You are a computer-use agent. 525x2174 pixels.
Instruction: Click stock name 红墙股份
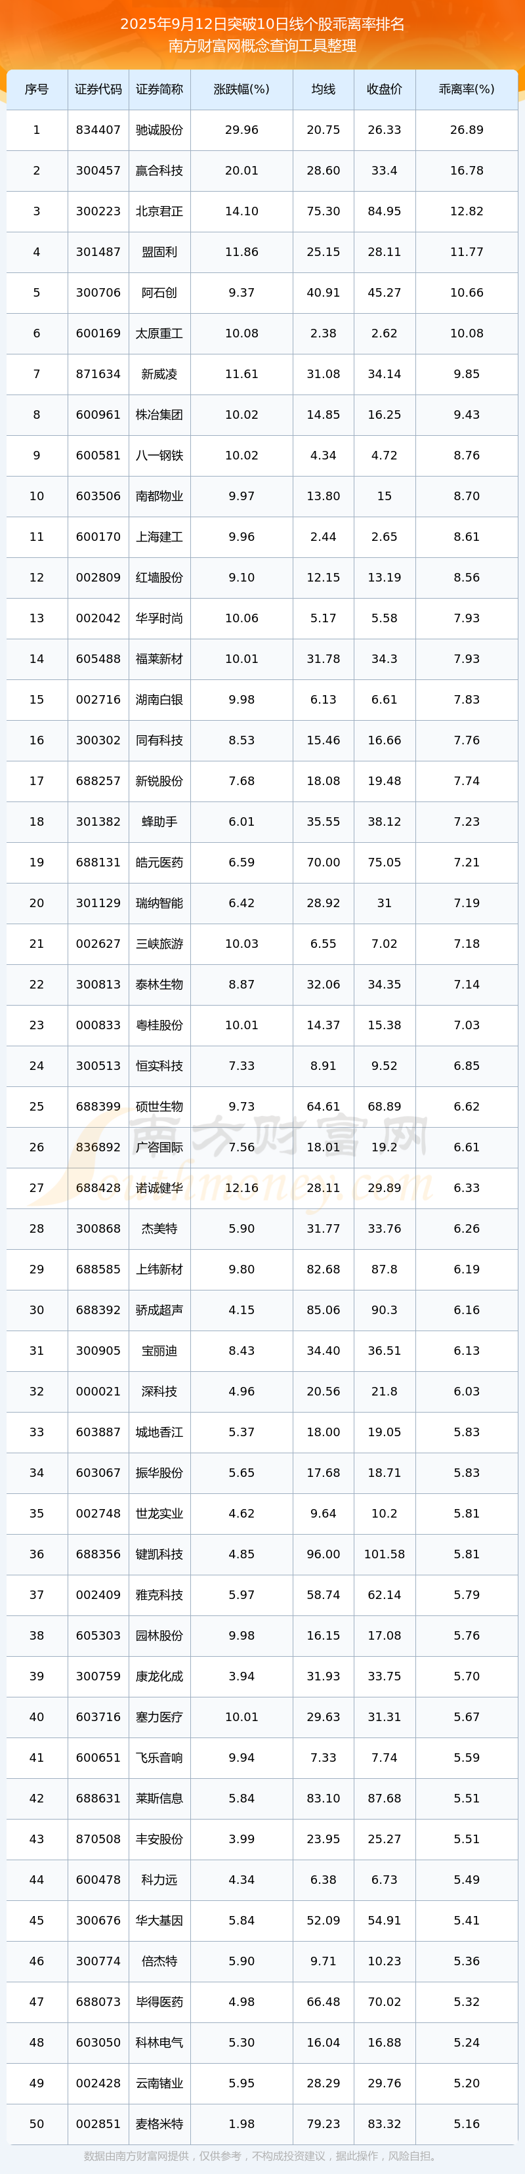point(159,577)
